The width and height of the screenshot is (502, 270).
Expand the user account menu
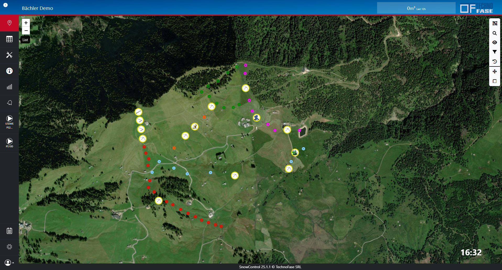click(9, 262)
